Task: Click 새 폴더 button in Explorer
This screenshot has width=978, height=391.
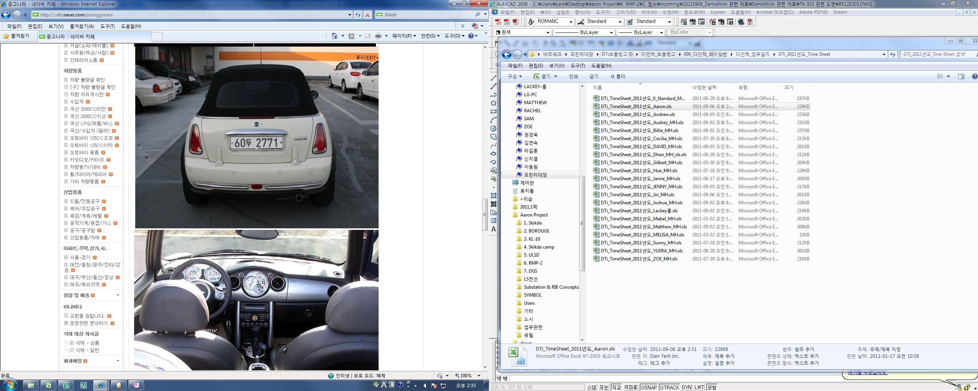Action: coord(617,76)
